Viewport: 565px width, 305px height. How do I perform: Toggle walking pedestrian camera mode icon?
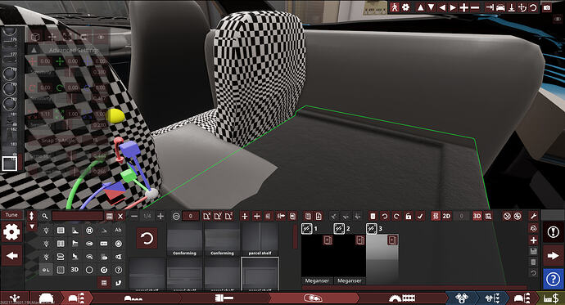pos(395,7)
